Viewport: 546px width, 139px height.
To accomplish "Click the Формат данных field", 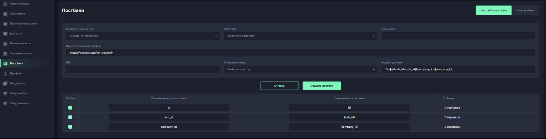I will [x=458, y=69].
